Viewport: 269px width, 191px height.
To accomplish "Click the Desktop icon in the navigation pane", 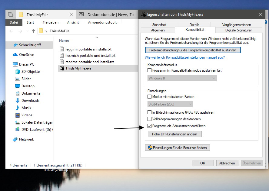I will (18, 86).
